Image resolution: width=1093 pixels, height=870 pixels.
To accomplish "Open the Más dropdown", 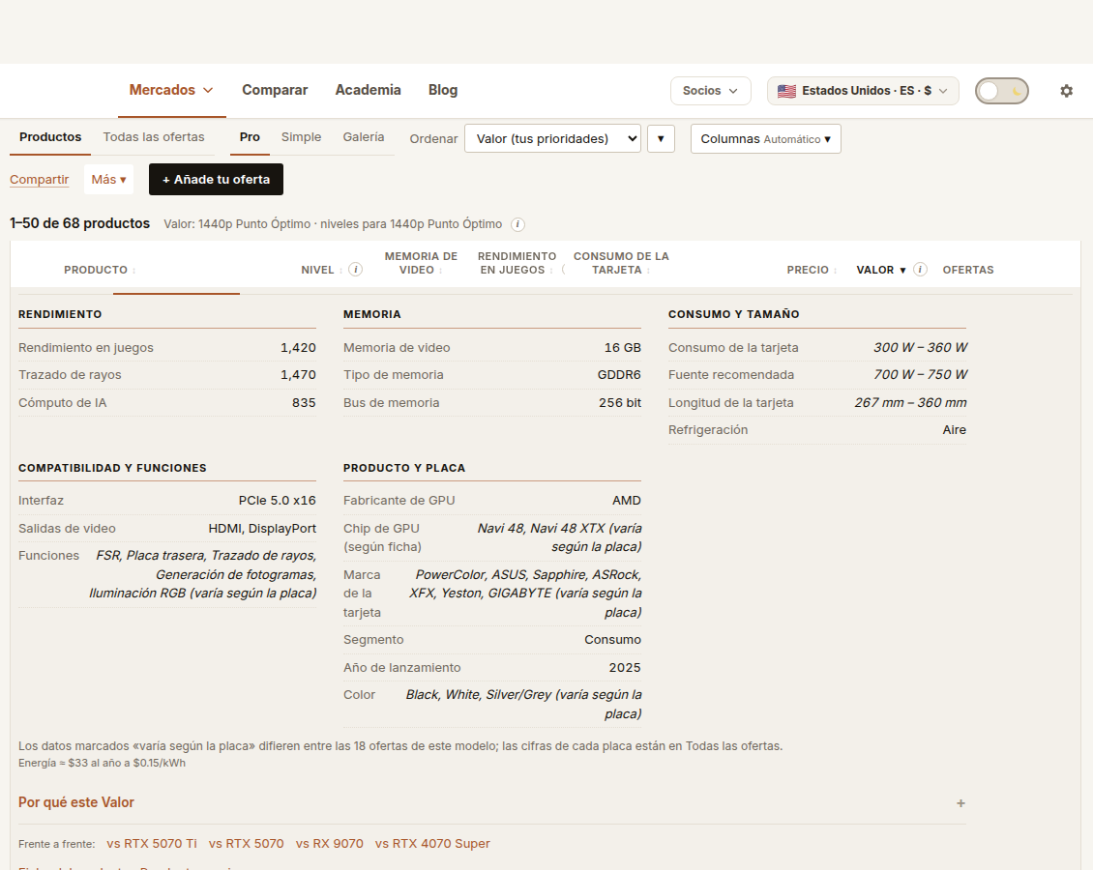I will click(x=108, y=180).
